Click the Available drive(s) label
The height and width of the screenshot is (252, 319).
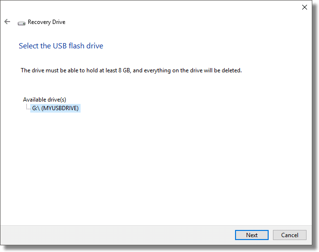click(x=45, y=100)
